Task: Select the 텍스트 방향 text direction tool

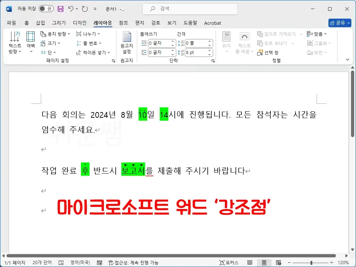Action: [14, 42]
